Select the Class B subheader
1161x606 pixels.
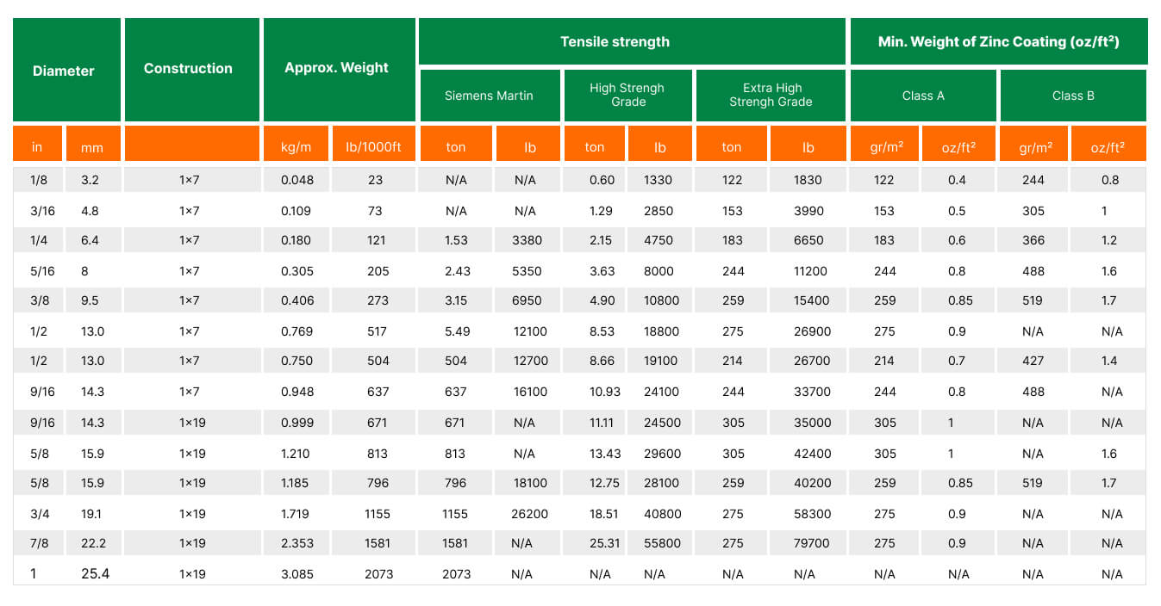(x=1073, y=96)
